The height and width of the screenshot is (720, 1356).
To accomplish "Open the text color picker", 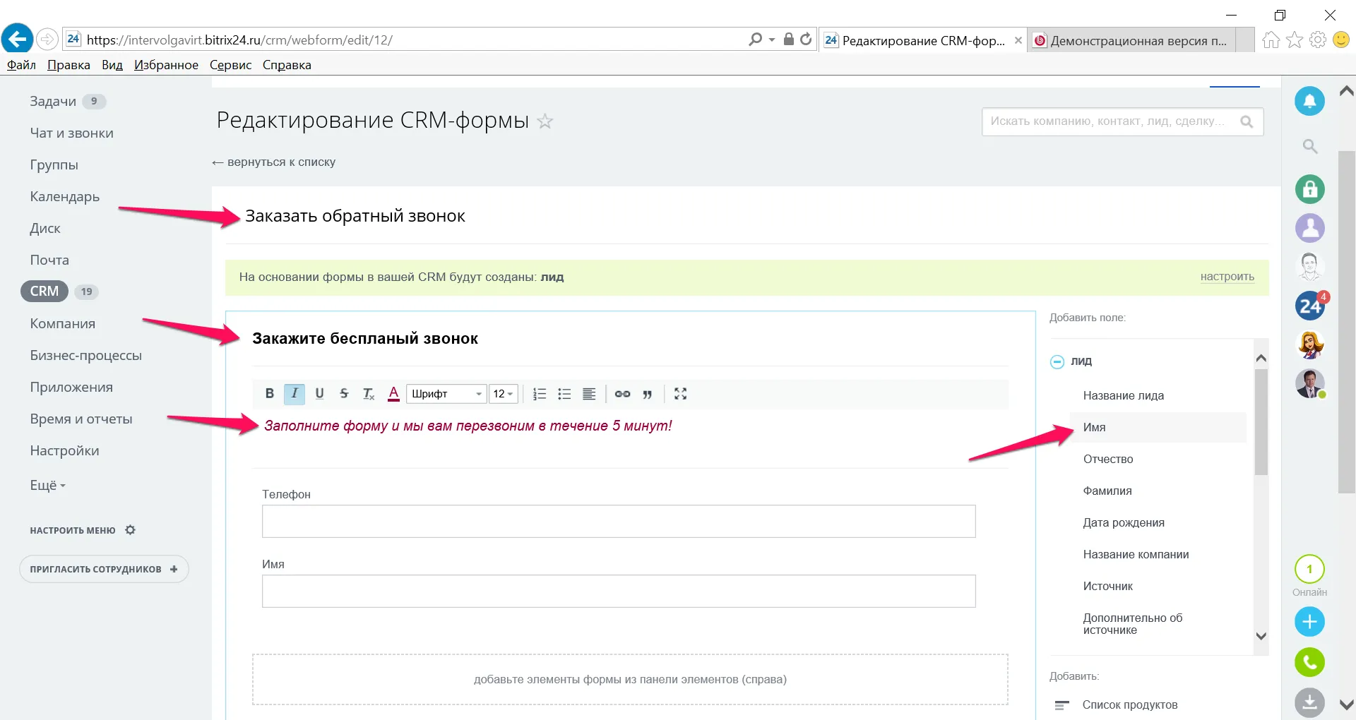I will [x=393, y=394].
